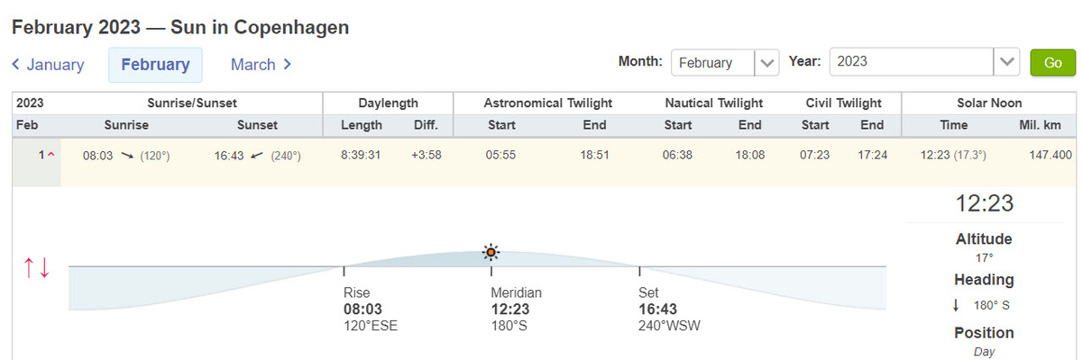Viewport: 1082px width, 360px height.
Task: Click the sunset direction arrow next to 16:43
Action: [258, 156]
